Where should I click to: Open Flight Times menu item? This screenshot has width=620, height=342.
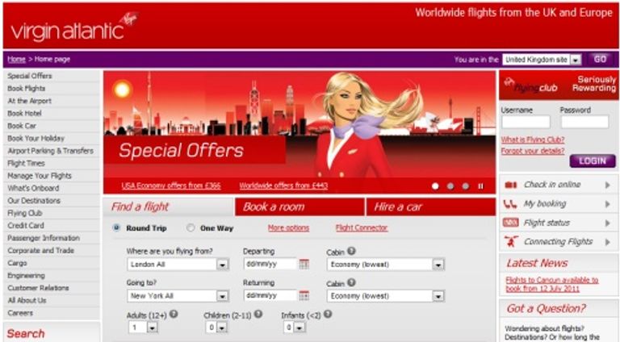52,163
